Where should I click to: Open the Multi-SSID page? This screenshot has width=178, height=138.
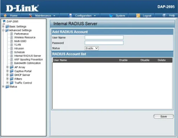click(x=20, y=41)
